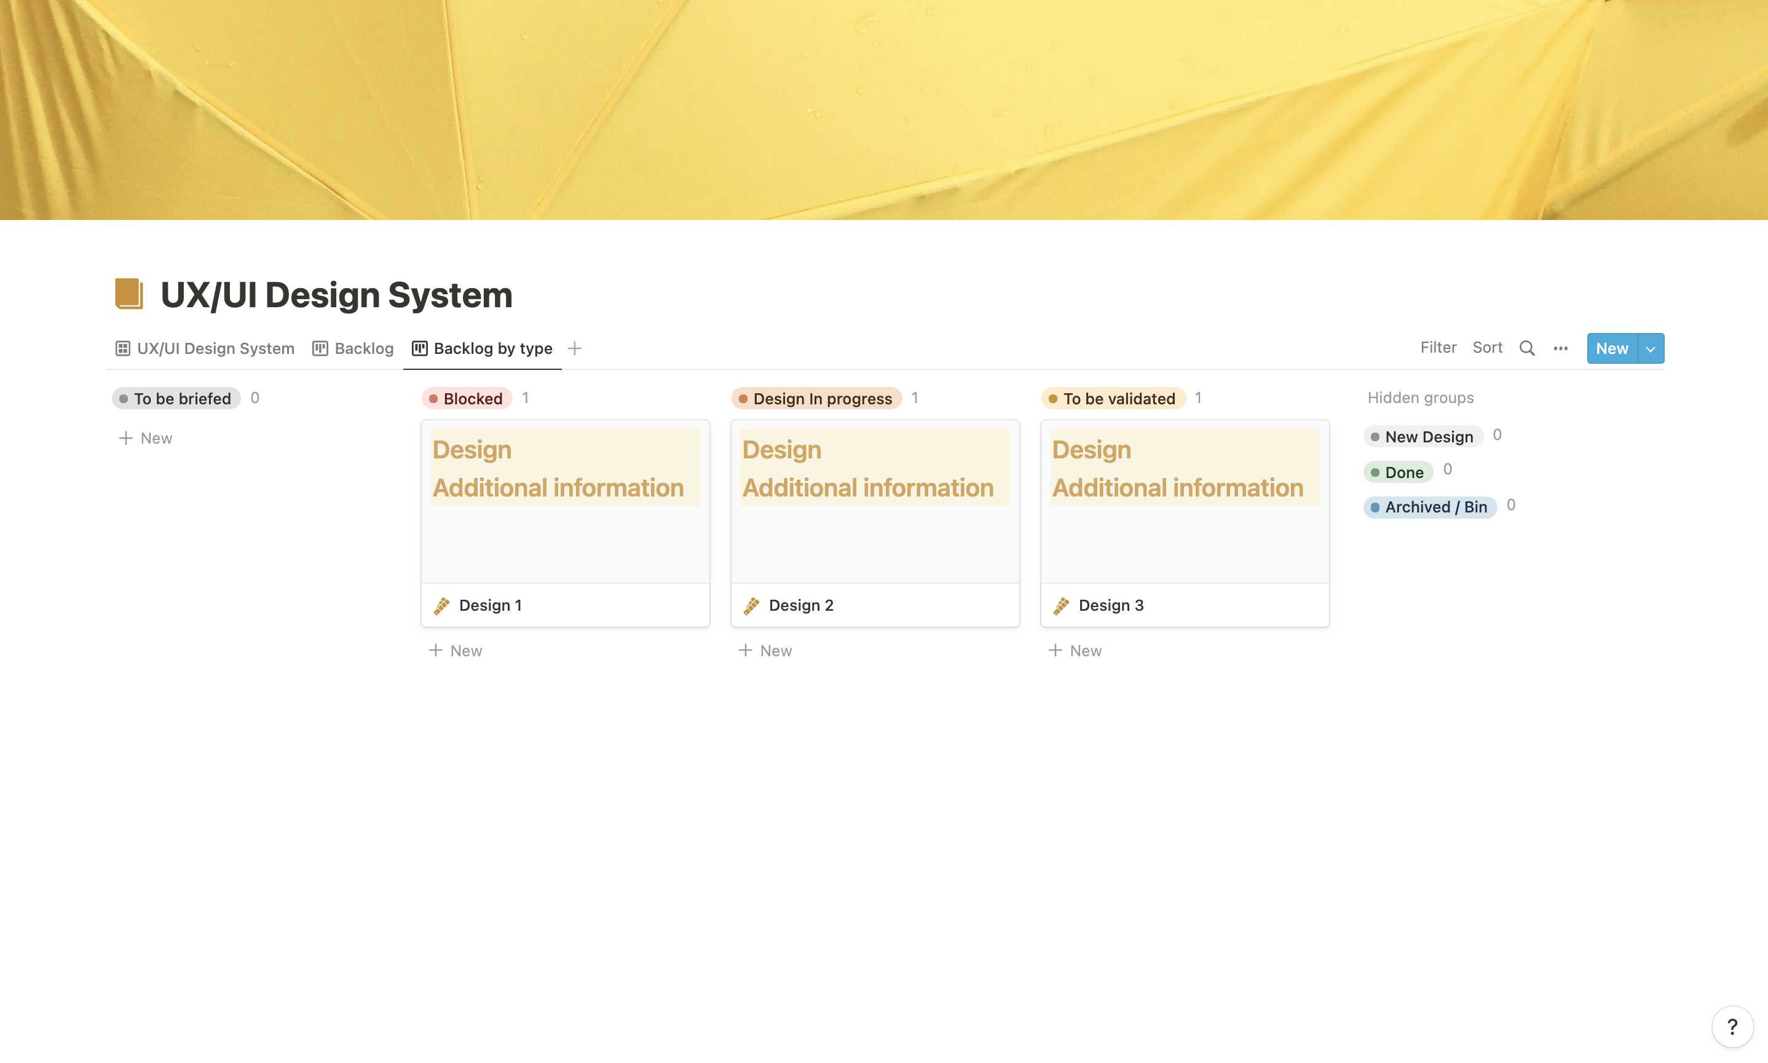Open Design 1 card preview thumbnail
The height and width of the screenshot is (1063, 1768).
[566, 501]
